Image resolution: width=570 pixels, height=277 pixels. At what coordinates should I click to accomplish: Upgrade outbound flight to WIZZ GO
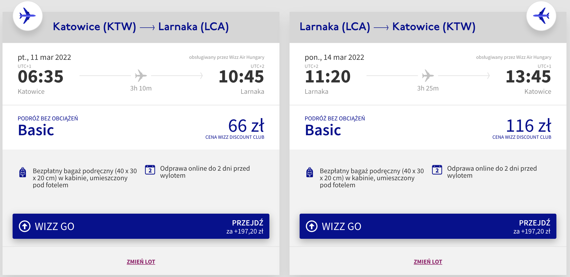[141, 226]
